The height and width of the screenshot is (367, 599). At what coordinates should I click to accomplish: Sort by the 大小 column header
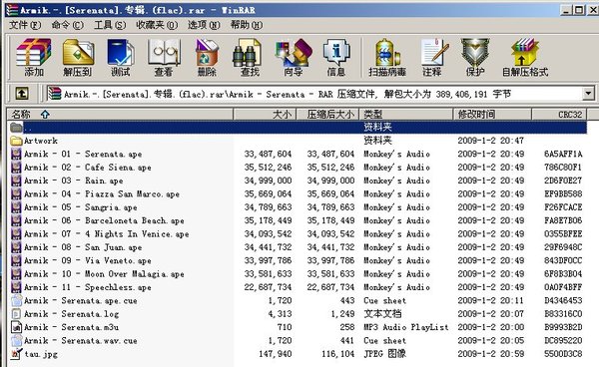[x=265, y=114]
